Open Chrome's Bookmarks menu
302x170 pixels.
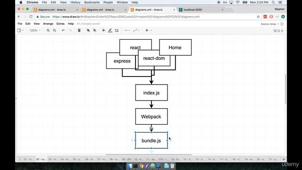pos(92,2)
